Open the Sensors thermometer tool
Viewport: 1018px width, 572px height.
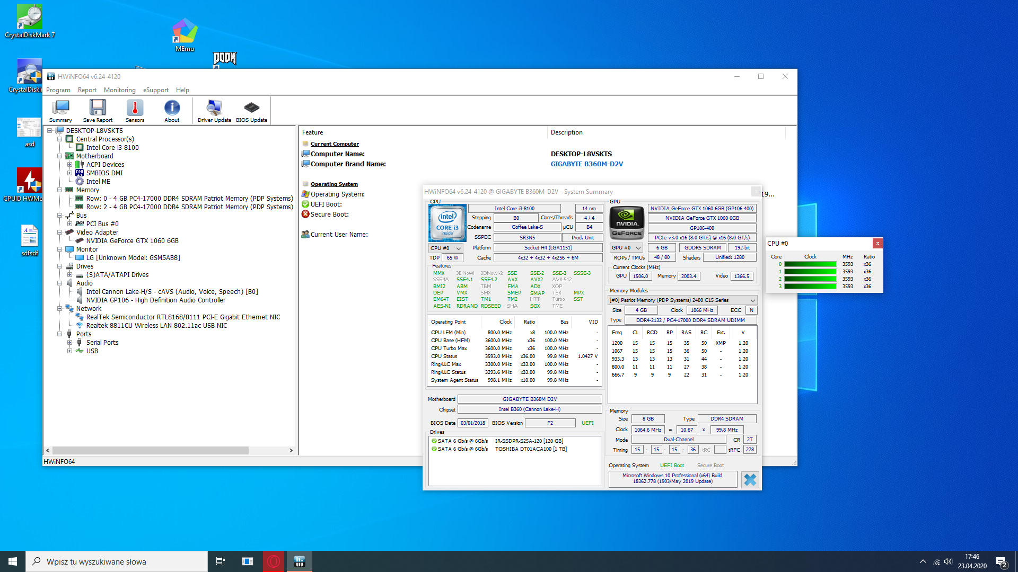coord(135,111)
